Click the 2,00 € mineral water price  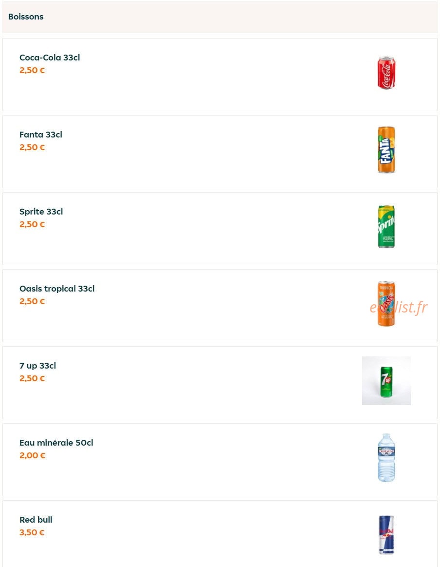click(33, 455)
